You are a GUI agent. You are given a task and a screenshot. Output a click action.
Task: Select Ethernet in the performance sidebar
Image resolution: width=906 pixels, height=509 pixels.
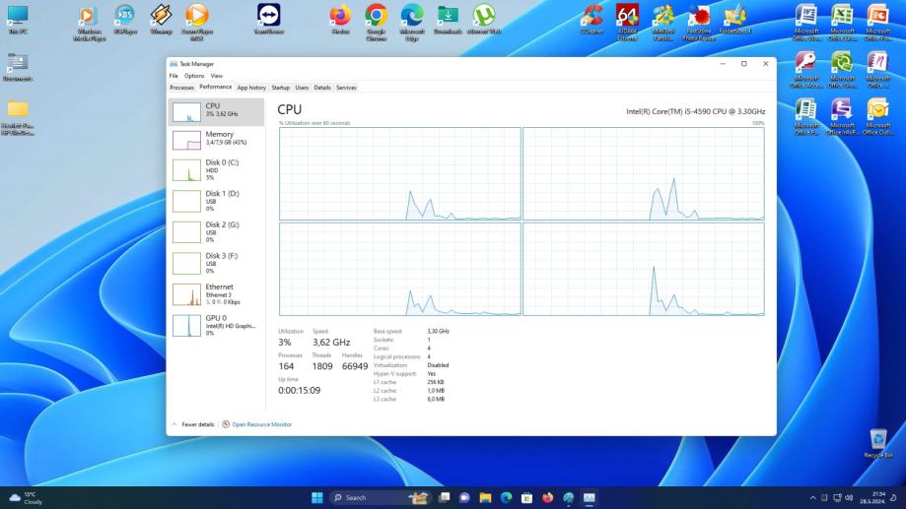point(216,294)
